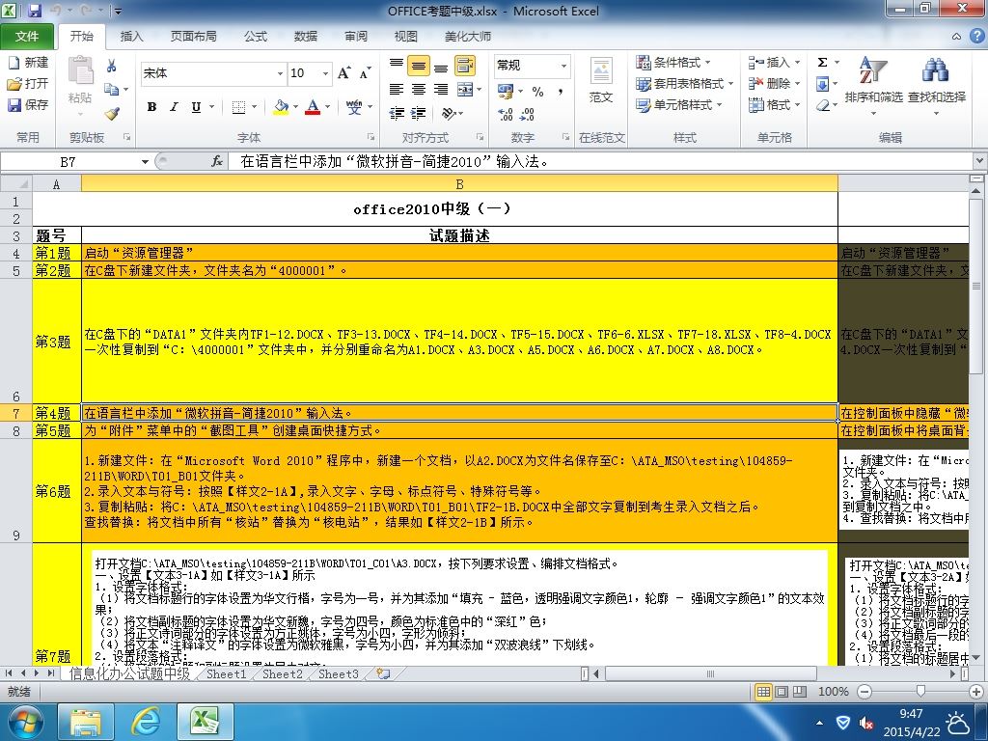
Task: Click the AutoSum sigma icon
Action: click(822, 63)
